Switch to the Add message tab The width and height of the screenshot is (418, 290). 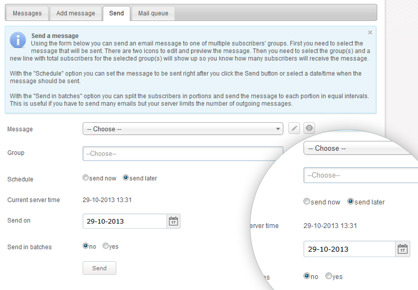tap(76, 13)
